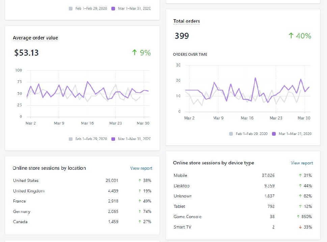Click the Total orders heading
Image resolution: width=327 pixels, height=242 pixels.
pos(186,21)
